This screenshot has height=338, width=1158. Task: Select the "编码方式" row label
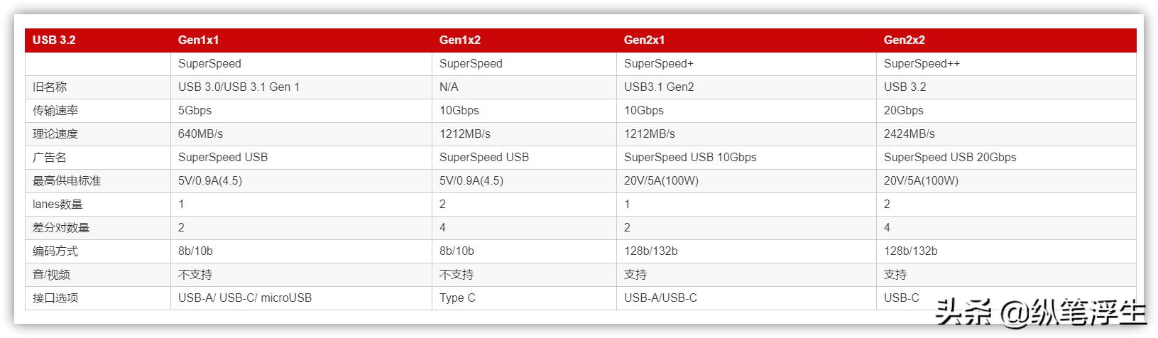55,251
